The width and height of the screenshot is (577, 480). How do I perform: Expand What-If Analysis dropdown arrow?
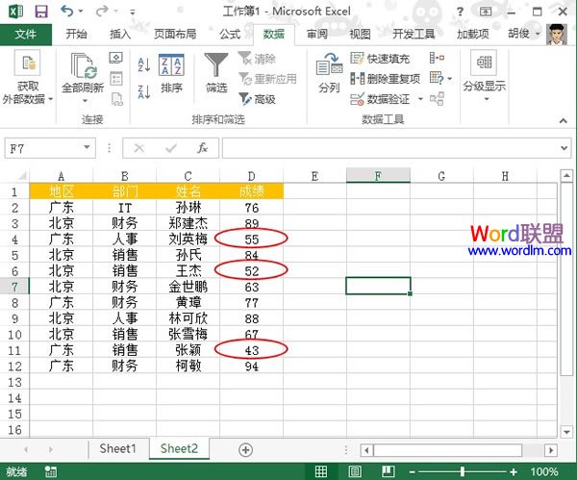coord(450,79)
